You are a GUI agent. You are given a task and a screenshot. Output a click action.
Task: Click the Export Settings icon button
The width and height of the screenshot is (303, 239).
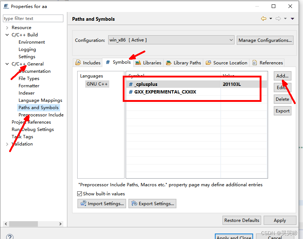coord(134,203)
